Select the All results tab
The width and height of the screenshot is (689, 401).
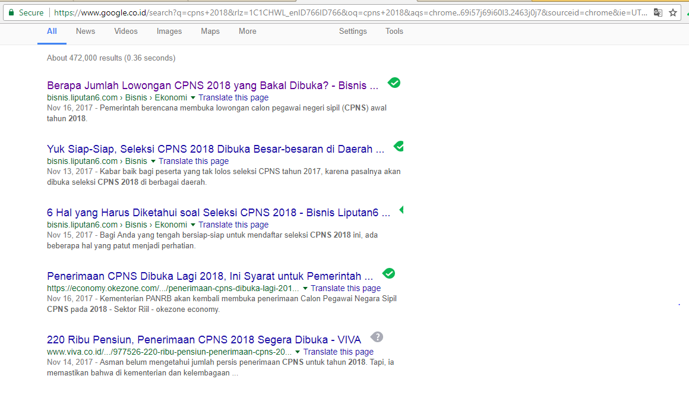[52, 31]
